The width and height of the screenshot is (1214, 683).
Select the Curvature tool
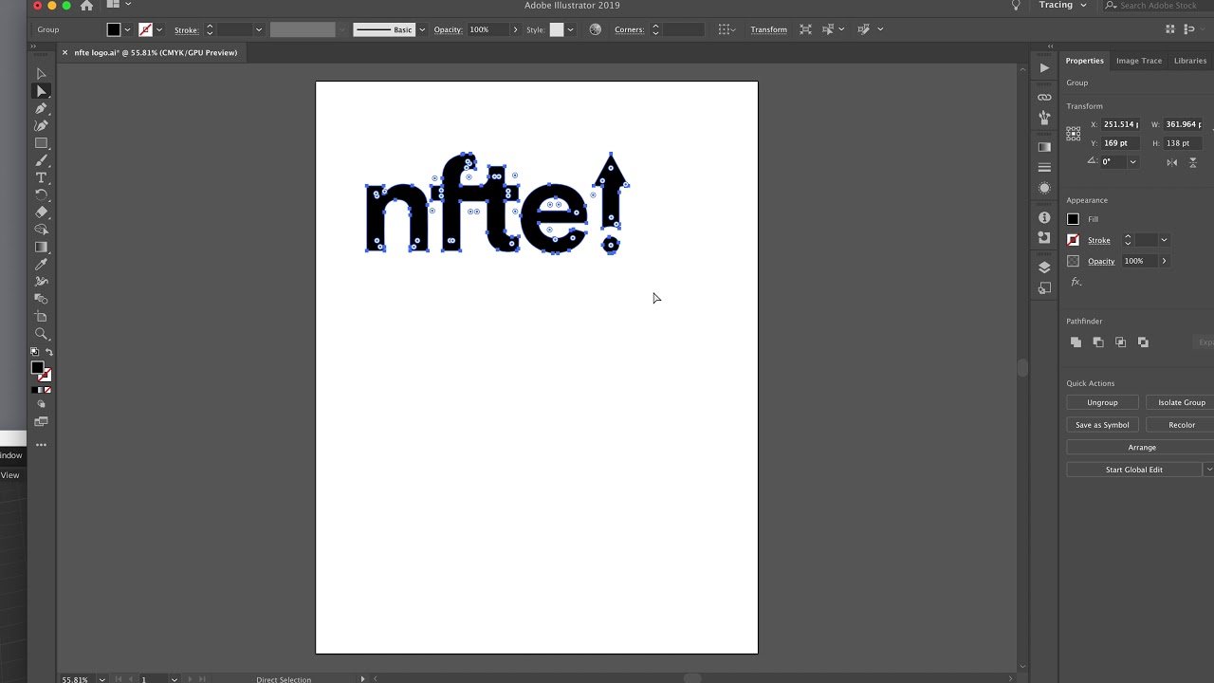tap(41, 125)
